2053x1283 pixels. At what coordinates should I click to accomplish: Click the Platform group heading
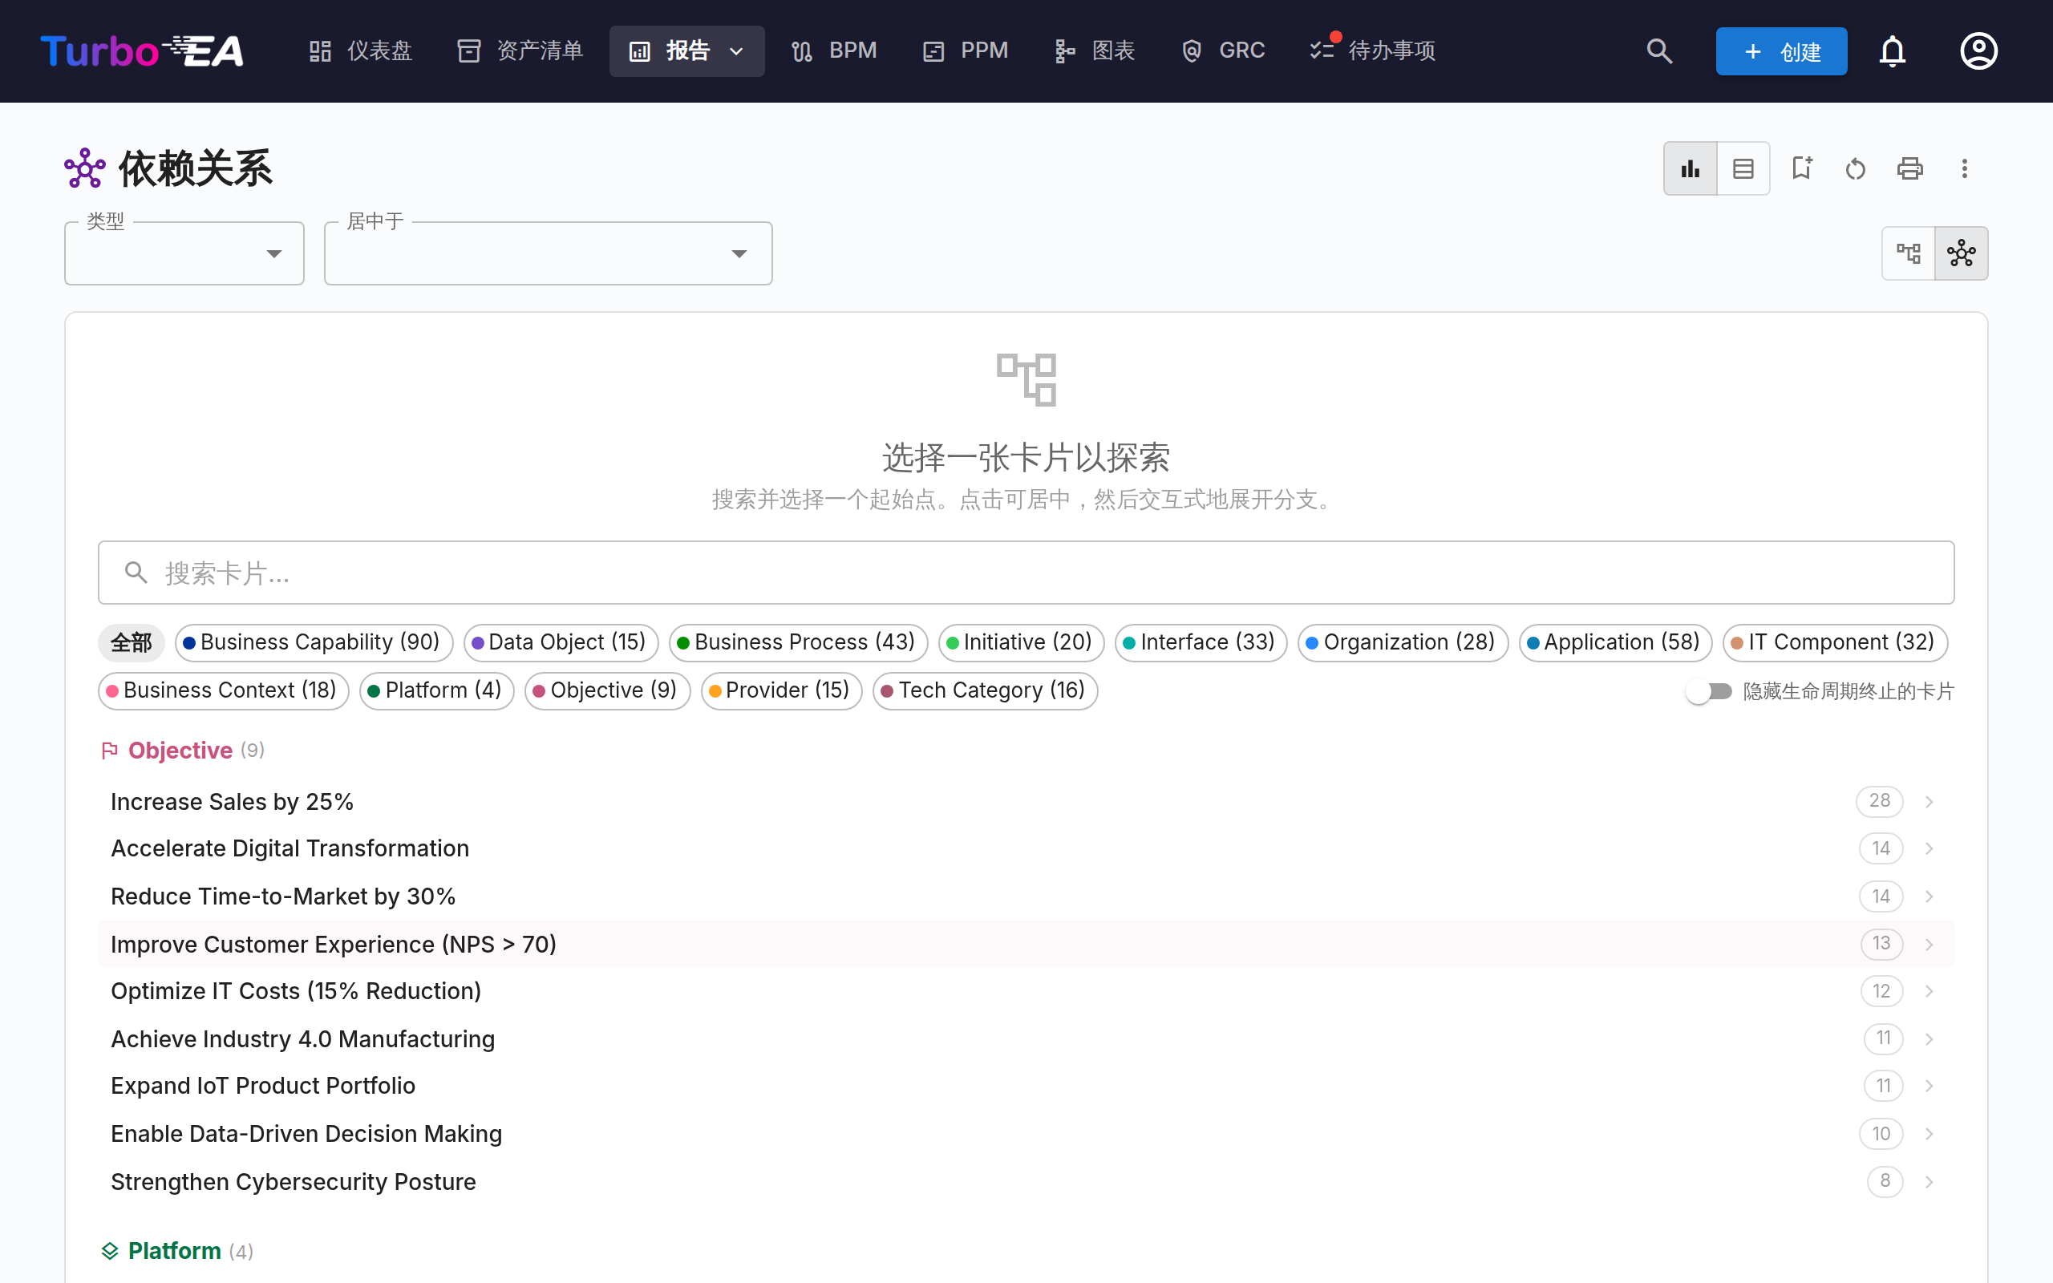pyautogui.click(x=174, y=1251)
